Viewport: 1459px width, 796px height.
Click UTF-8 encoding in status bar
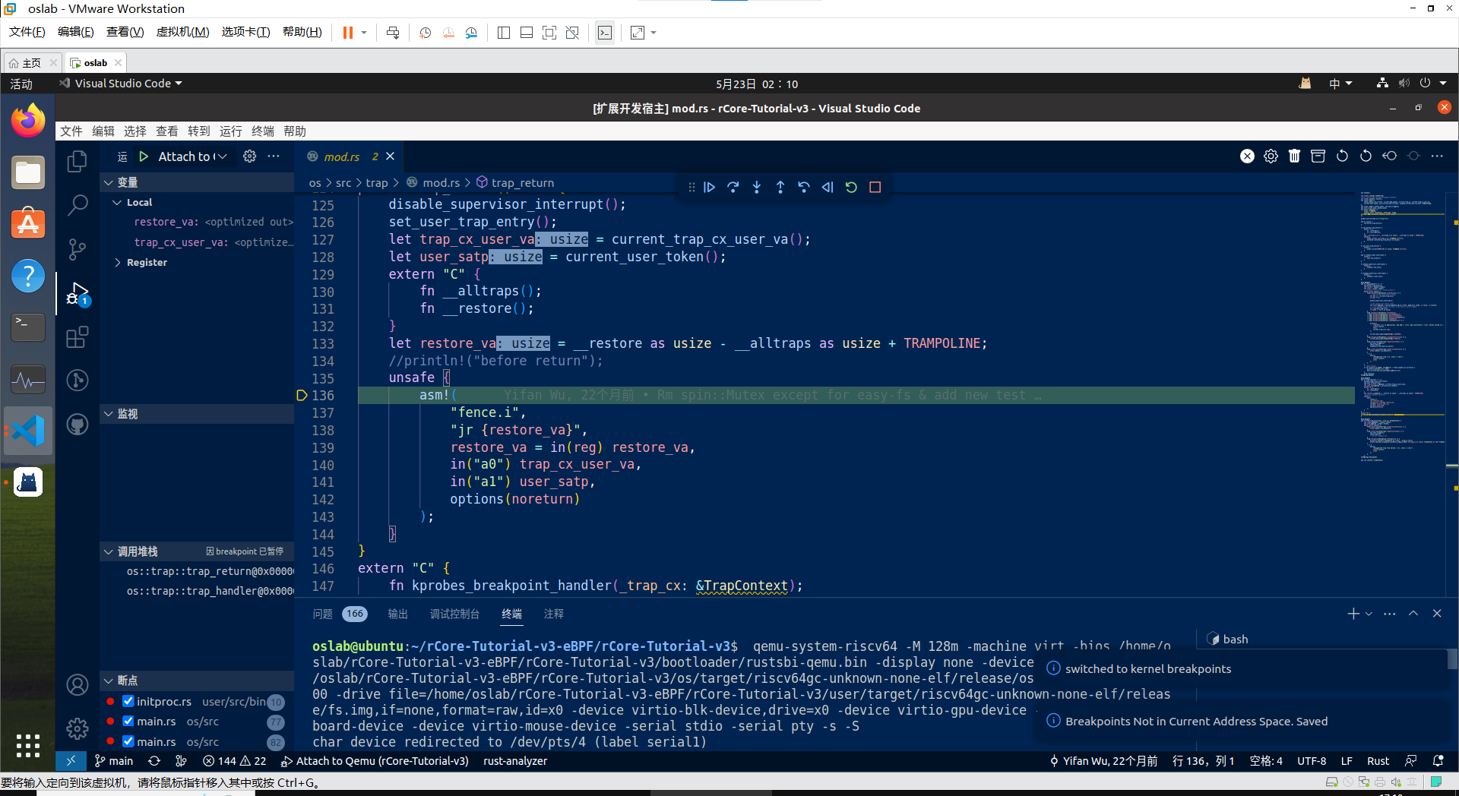click(1312, 761)
